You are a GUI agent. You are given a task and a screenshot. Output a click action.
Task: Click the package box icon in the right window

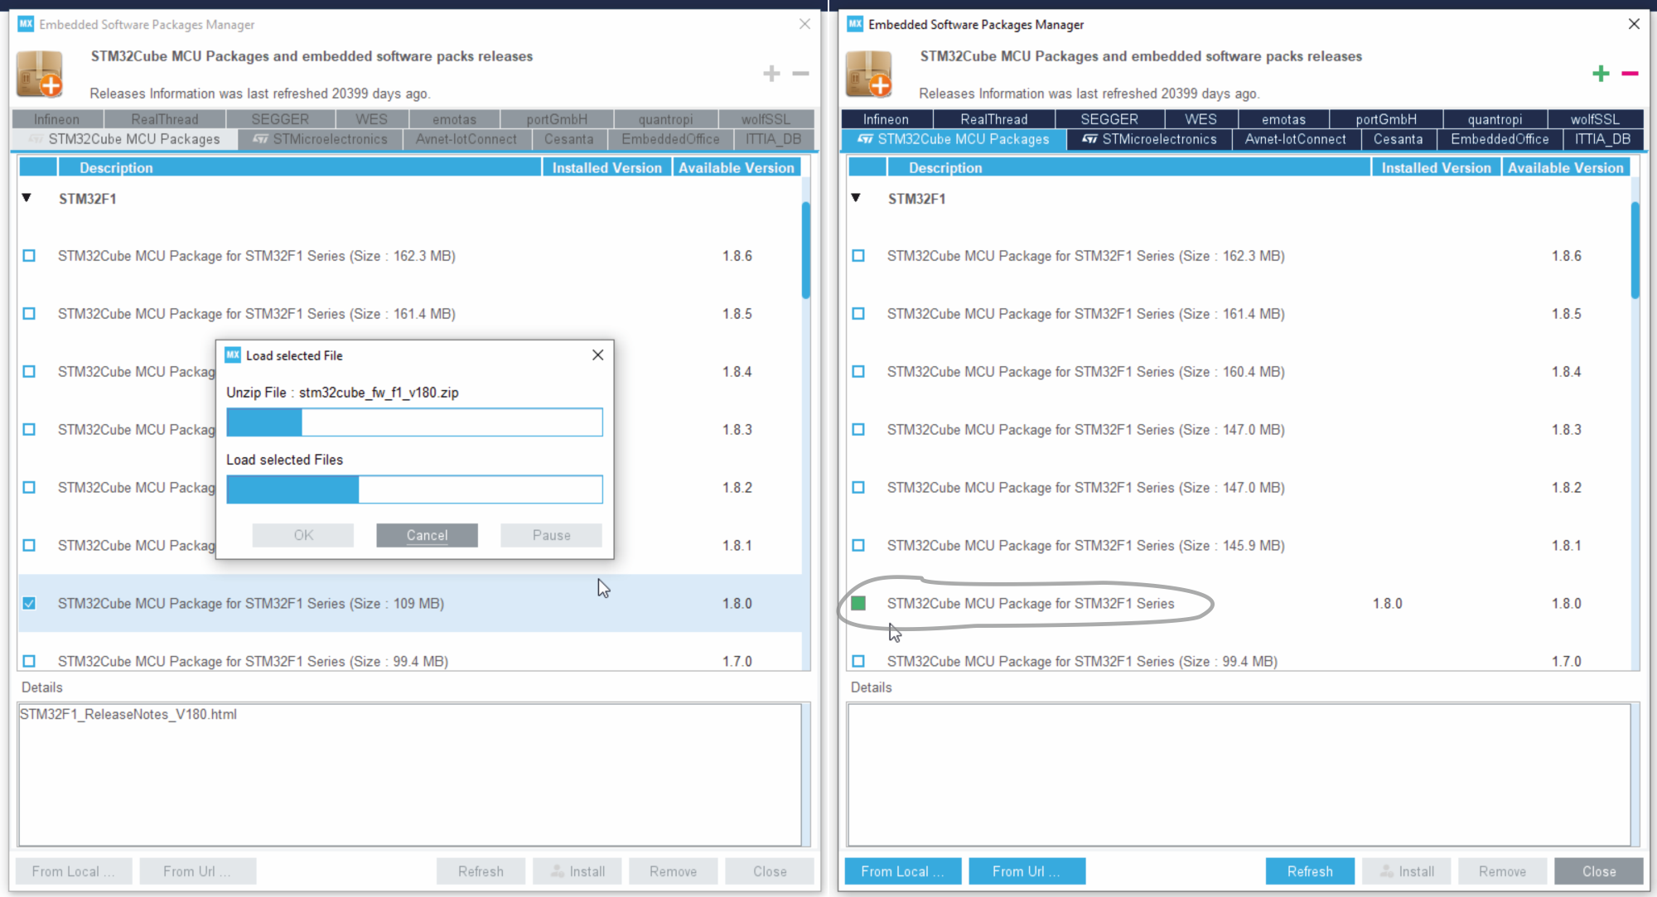869,74
